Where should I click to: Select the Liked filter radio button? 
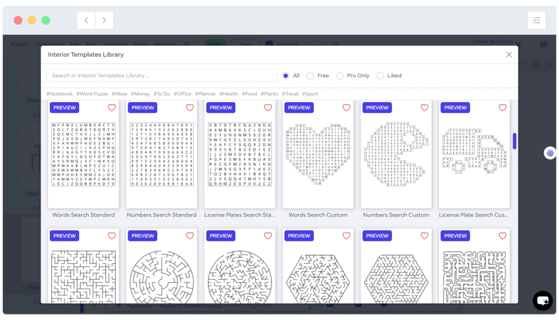(x=380, y=75)
